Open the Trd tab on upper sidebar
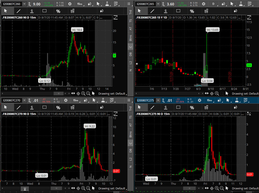 pyautogui.click(x=130, y=12)
